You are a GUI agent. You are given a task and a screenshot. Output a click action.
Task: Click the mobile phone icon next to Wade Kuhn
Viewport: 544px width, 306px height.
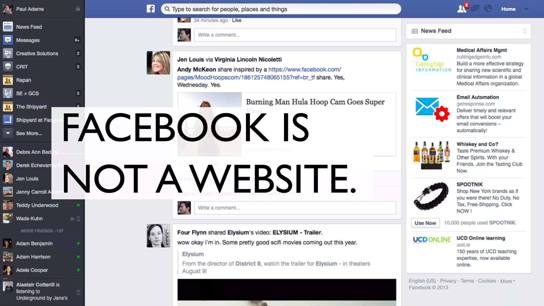point(78,219)
